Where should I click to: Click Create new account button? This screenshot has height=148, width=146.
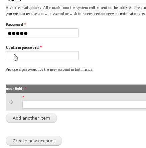(x=34, y=141)
